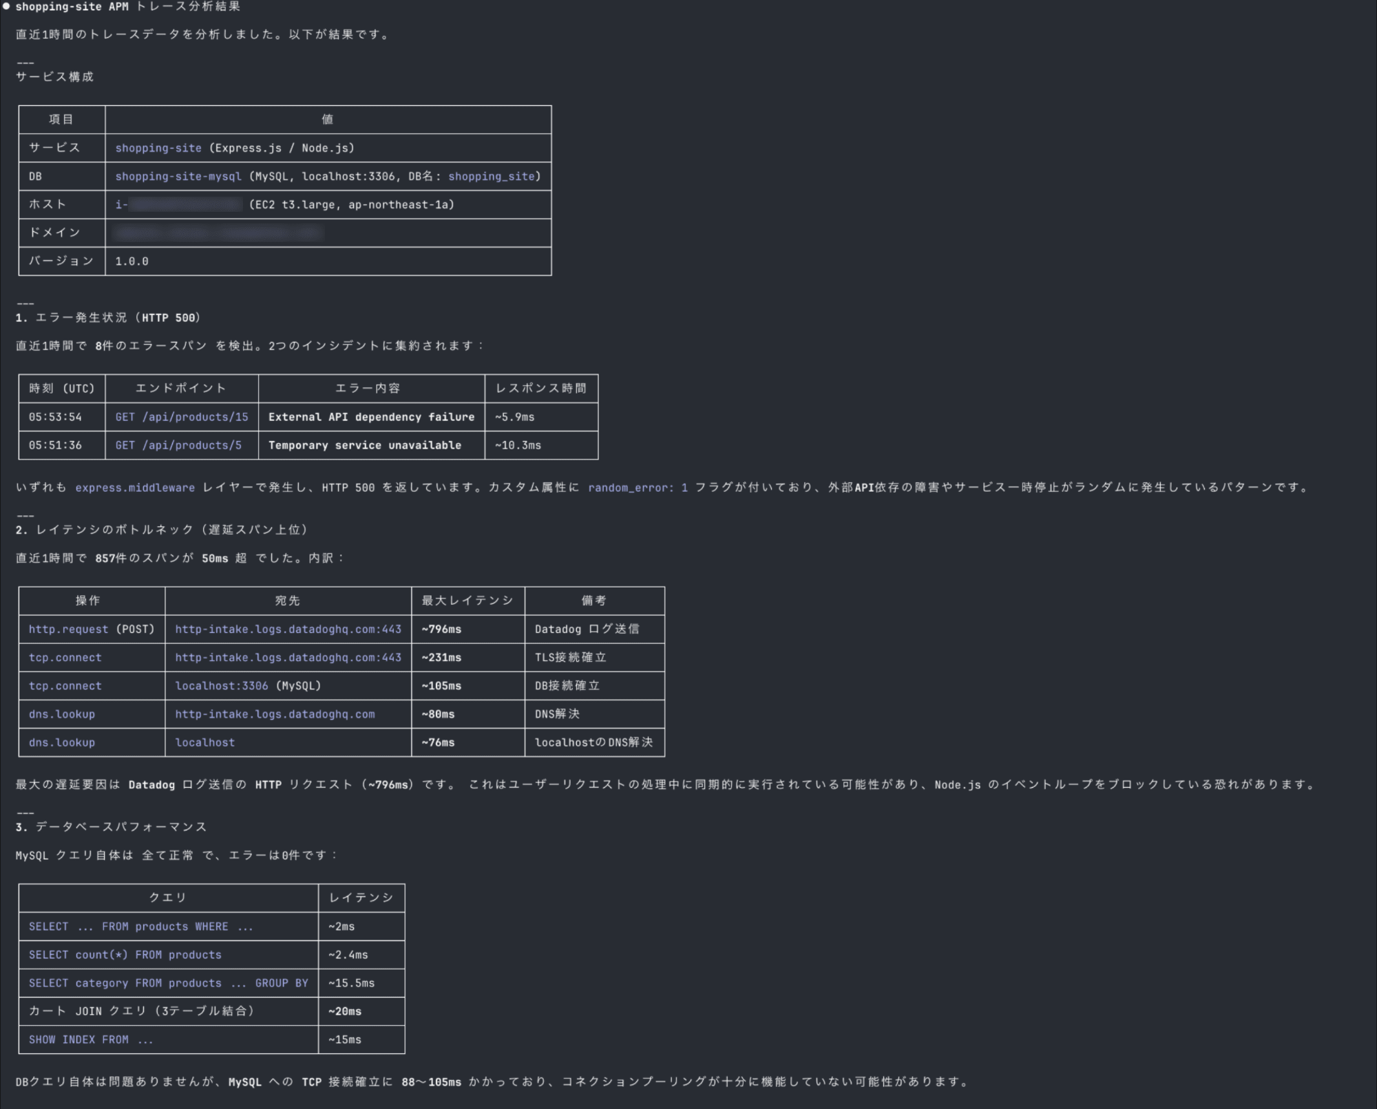Click the shopping_site DB name text
The width and height of the screenshot is (1377, 1109).
coord(492,176)
